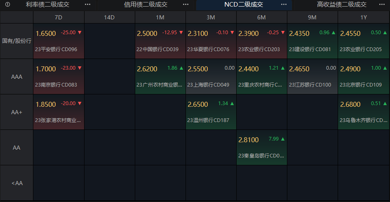390x202 pixels.
Task: Open the 23建设银行CD081 deal cell
Action: (312, 41)
